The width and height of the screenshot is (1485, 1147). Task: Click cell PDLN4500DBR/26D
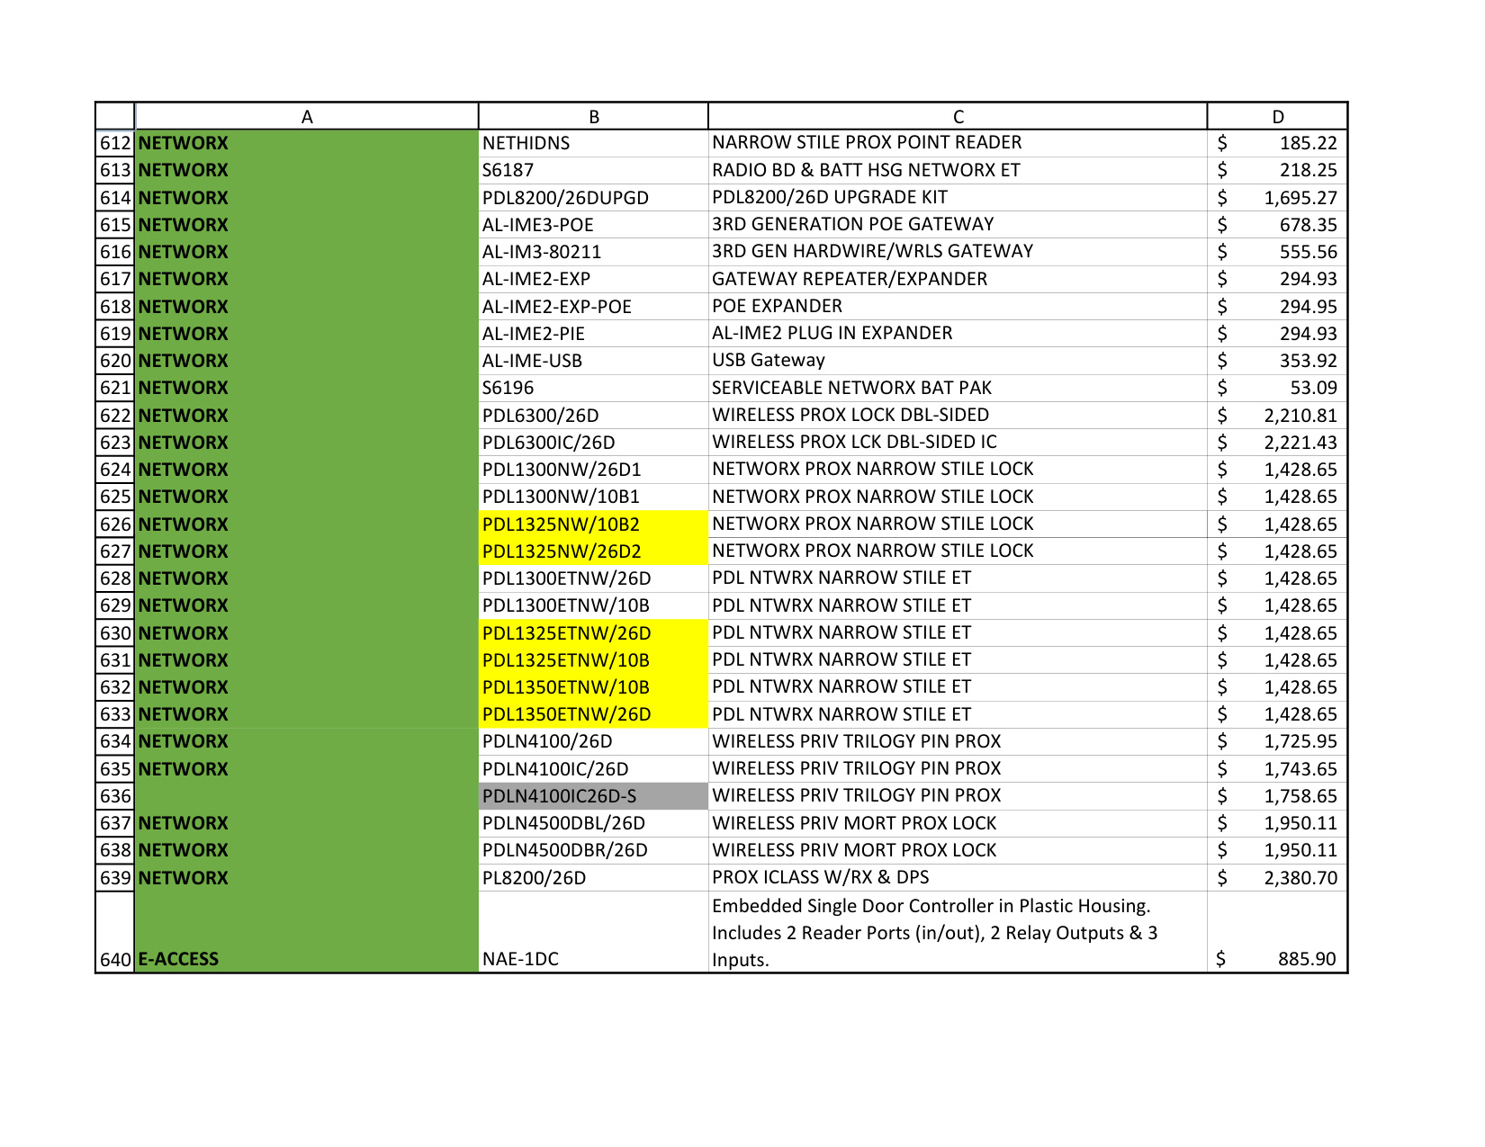click(594, 850)
